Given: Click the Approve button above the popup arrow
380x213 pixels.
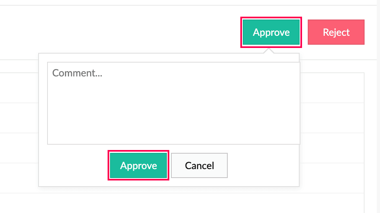Looking at the screenshot, I should (x=271, y=32).
